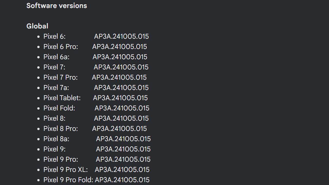Click the "Pixel Fold:" device label
The width and height of the screenshot is (329, 185).
(x=59, y=108)
